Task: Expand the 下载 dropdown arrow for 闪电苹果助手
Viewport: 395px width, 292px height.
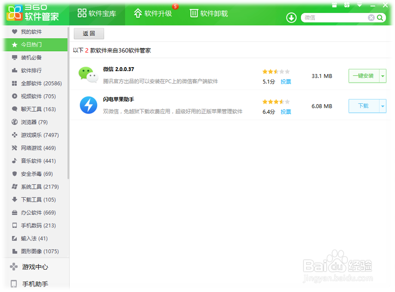Action: 383,106
